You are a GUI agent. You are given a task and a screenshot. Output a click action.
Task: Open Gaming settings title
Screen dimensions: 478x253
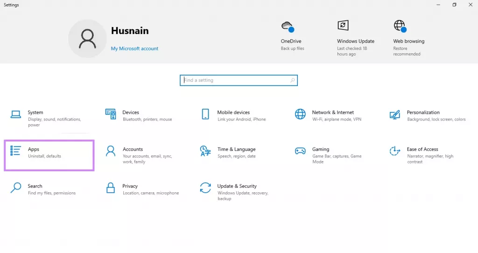coord(321,149)
